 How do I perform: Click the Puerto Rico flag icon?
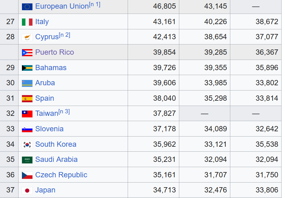27,53
